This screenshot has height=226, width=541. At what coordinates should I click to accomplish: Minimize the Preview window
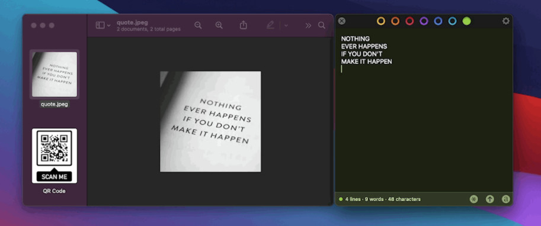pos(43,25)
